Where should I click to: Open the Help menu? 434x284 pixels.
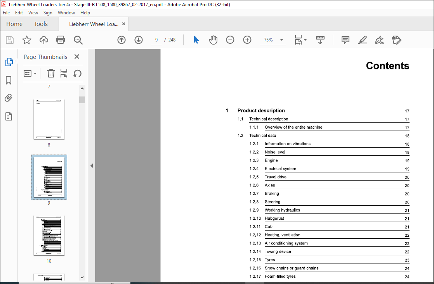click(85, 13)
